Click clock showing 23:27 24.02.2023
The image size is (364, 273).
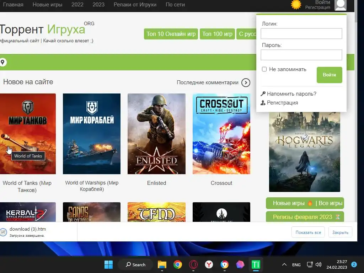click(337, 264)
